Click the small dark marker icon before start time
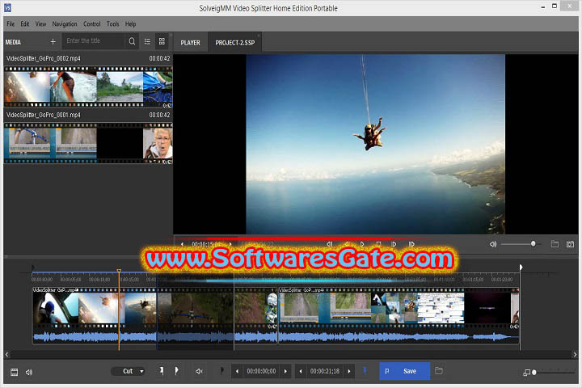Screen dimensions: 582x388 [221, 370]
